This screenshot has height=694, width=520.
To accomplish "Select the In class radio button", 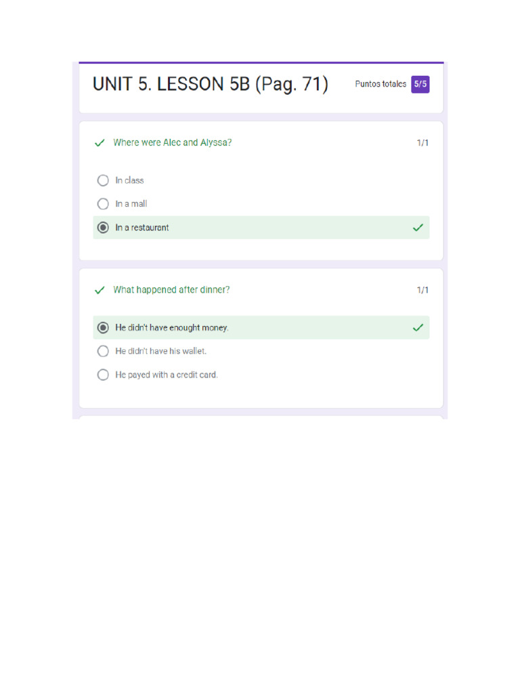I will click(103, 180).
